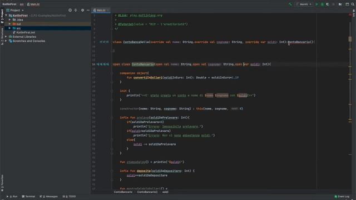Expand the .idea folder arrow

tap(9, 20)
